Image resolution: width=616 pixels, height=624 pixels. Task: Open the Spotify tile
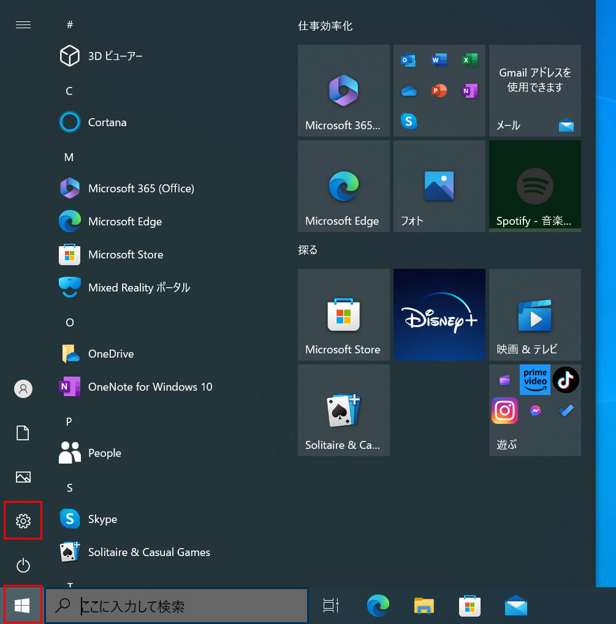tap(534, 186)
